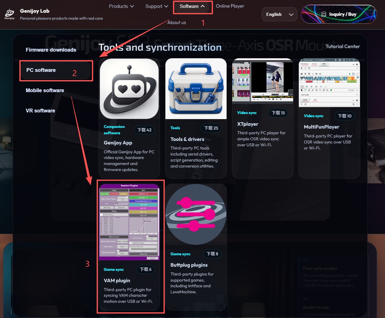This screenshot has width=385, height=318.
Task: Click the Inquiry / Buy button
Action: 339,14
